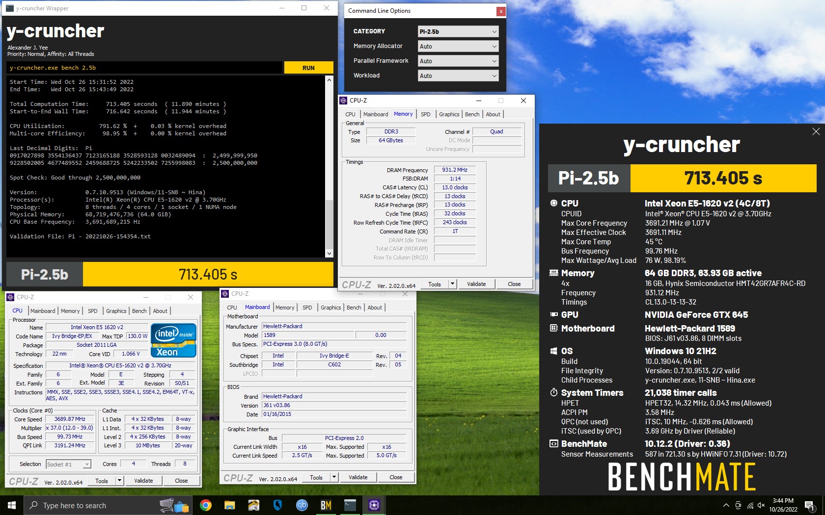Open the BenchMate BM taskbar icon
The height and width of the screenshot is (515, 825).
(326, 505)
